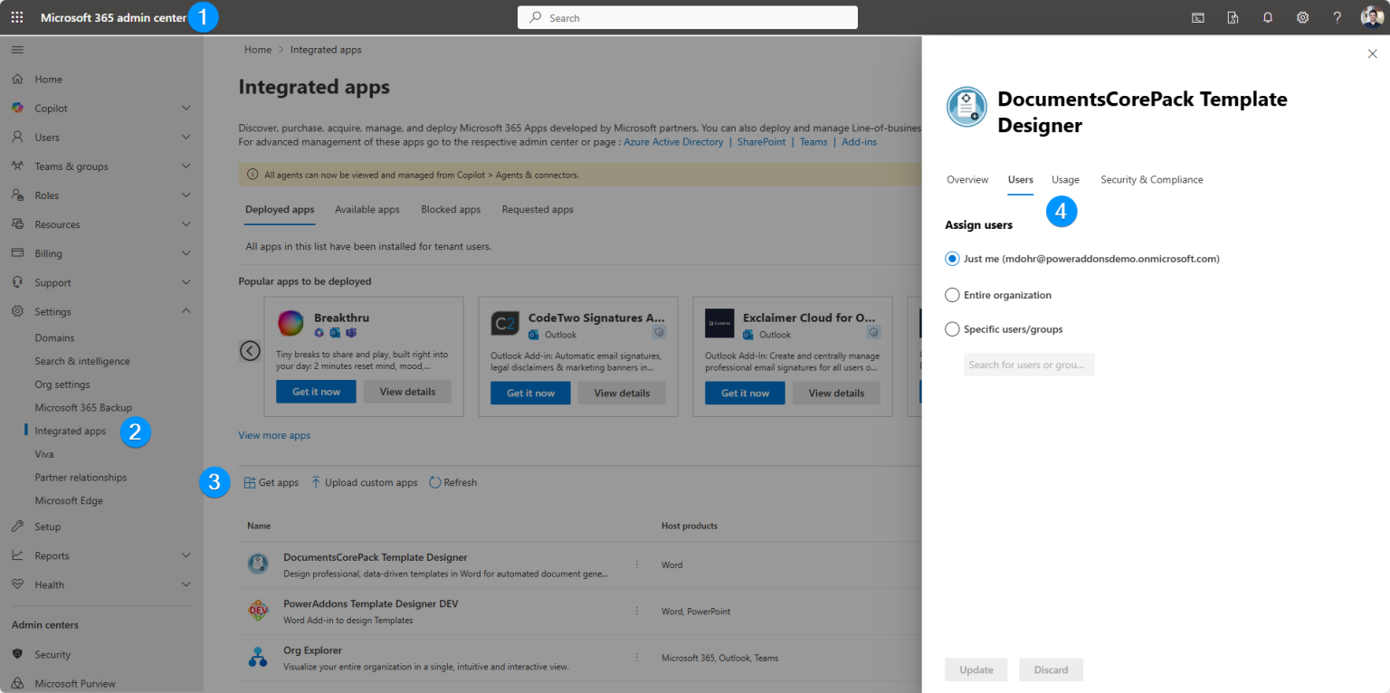Viewport: 1390px width, 693px height.
Task: Get the Breakthru add-in now
Action: tap(316, 392)
